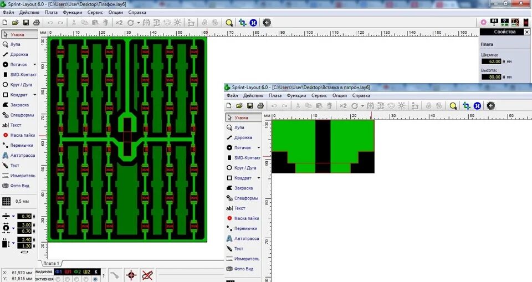Click the red crosshair origin icon in status bar
532x282 pixels.
click(131, 275)
